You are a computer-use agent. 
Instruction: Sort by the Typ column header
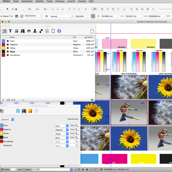(x=78, y=37)
